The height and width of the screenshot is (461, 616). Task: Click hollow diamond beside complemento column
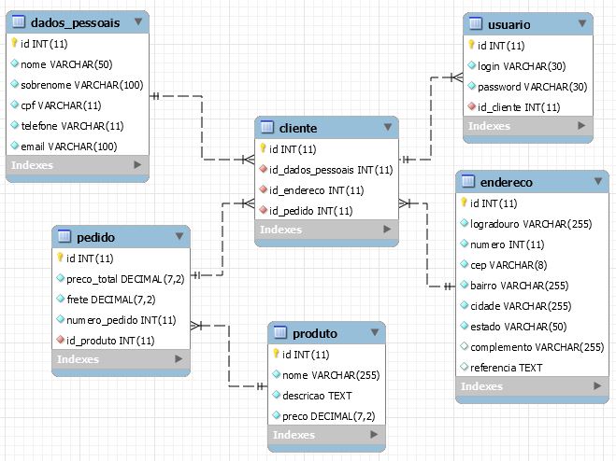464,346
